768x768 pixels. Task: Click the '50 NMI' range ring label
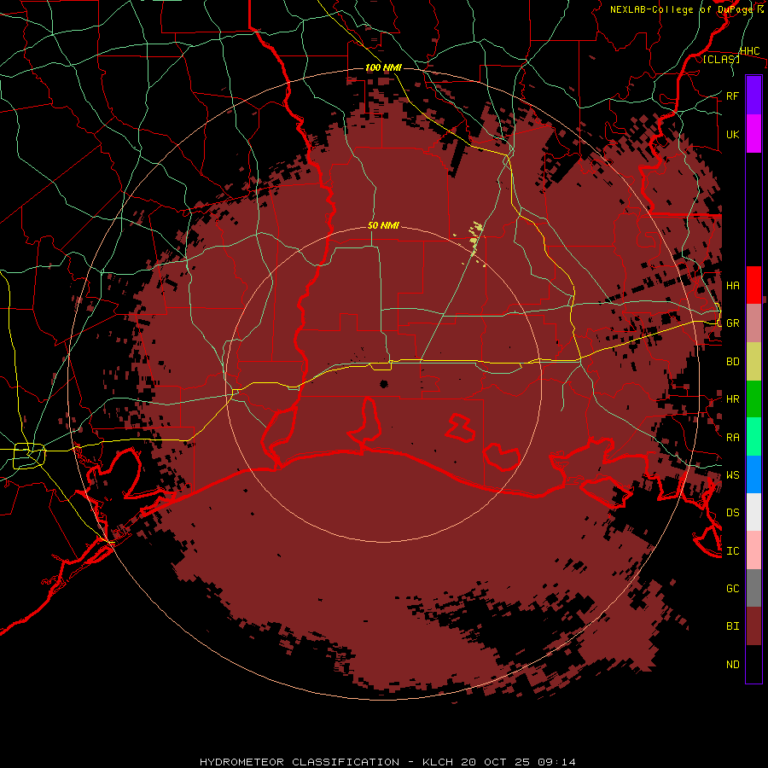pyautogui.click(x=383, y=225)
